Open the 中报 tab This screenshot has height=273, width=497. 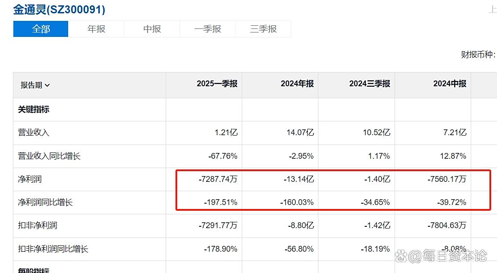[x=152, y=29]
